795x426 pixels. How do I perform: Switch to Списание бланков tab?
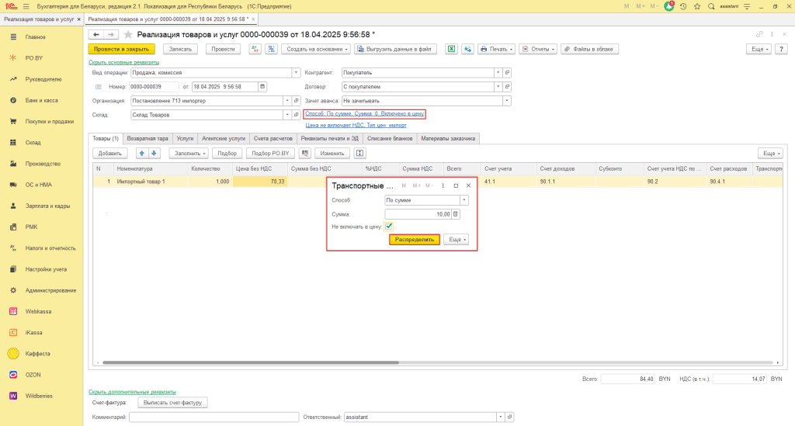tap(390, 138)
